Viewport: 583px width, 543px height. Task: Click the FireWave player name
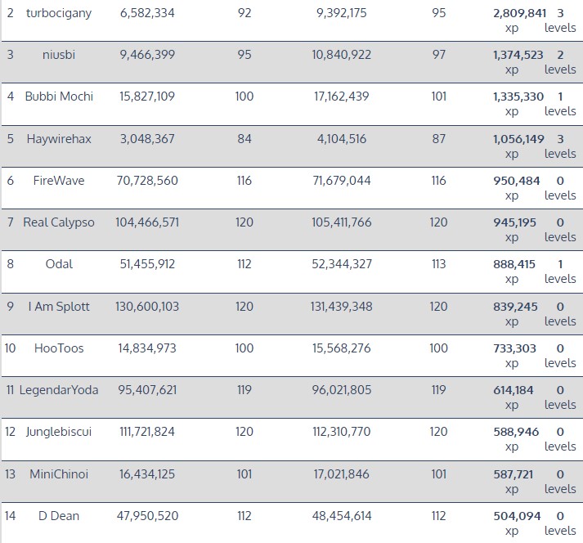coord(59,181)
